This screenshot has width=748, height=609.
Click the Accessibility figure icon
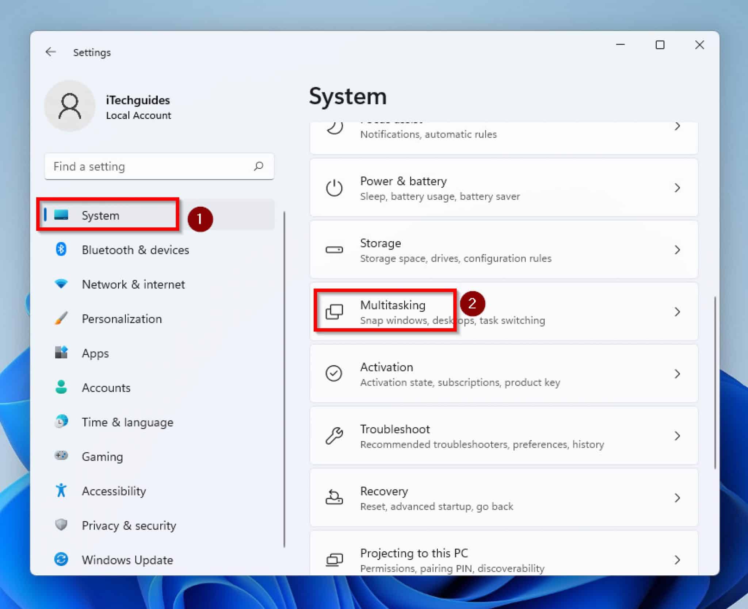pos(61,490)
